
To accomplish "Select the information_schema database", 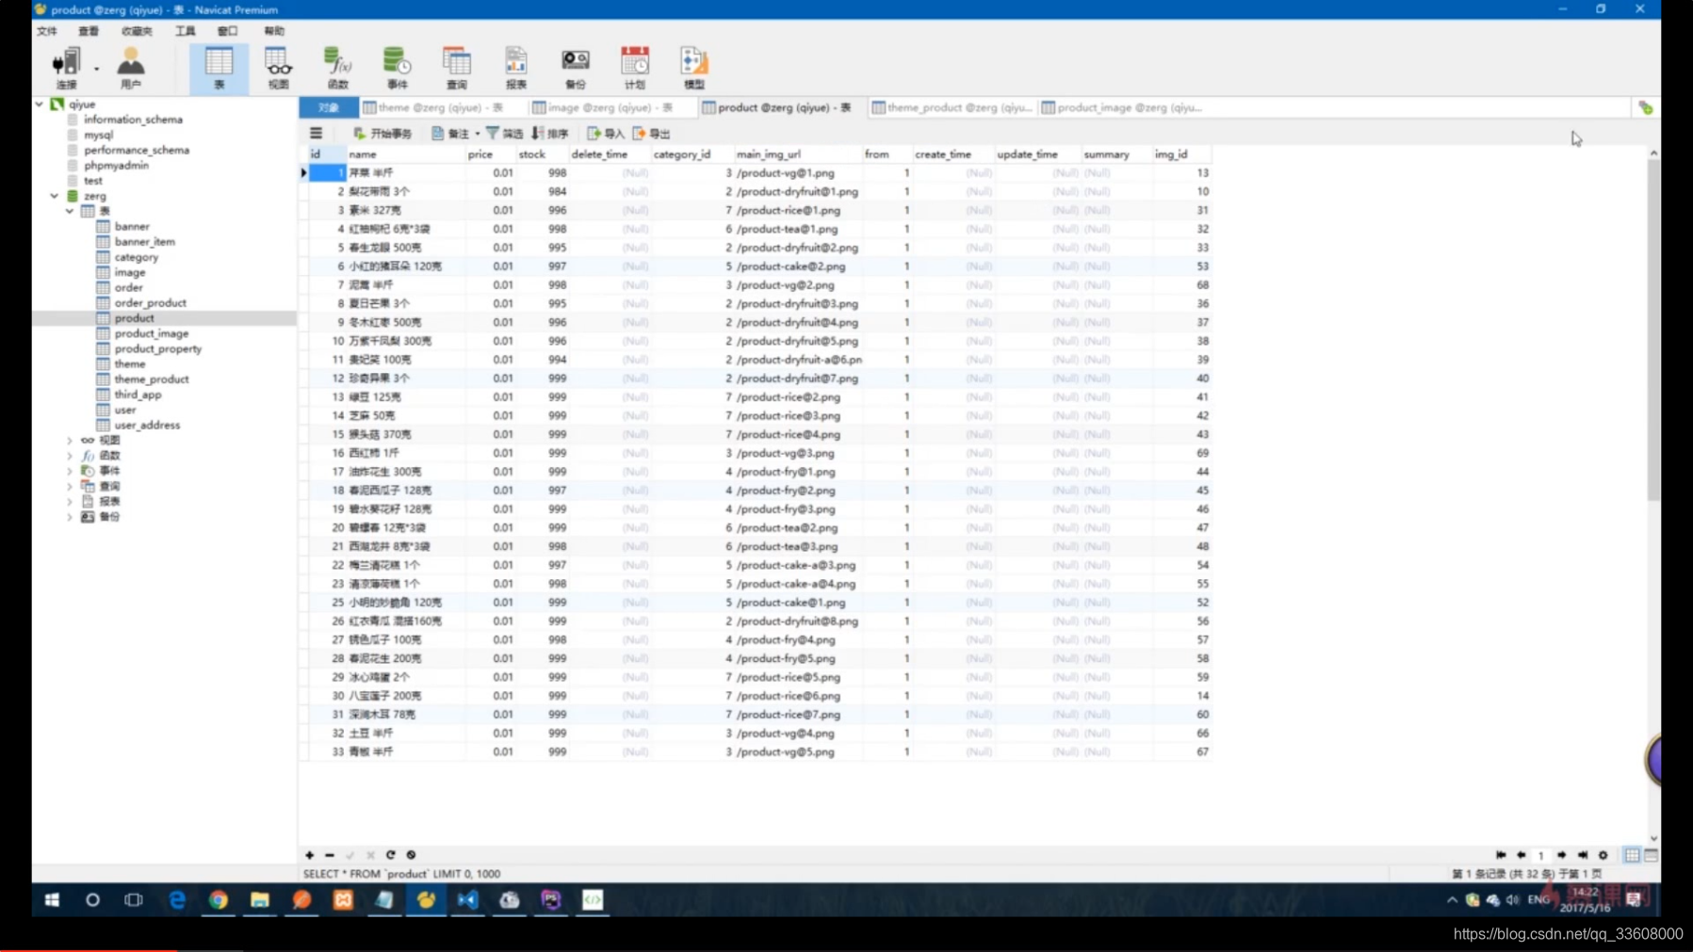I will (x=133, y=120).
